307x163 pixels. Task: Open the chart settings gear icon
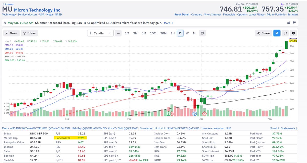click(x=293, y=33)
